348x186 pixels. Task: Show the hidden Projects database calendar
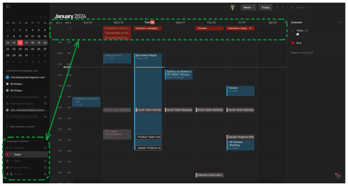click(x=45, y=148)
